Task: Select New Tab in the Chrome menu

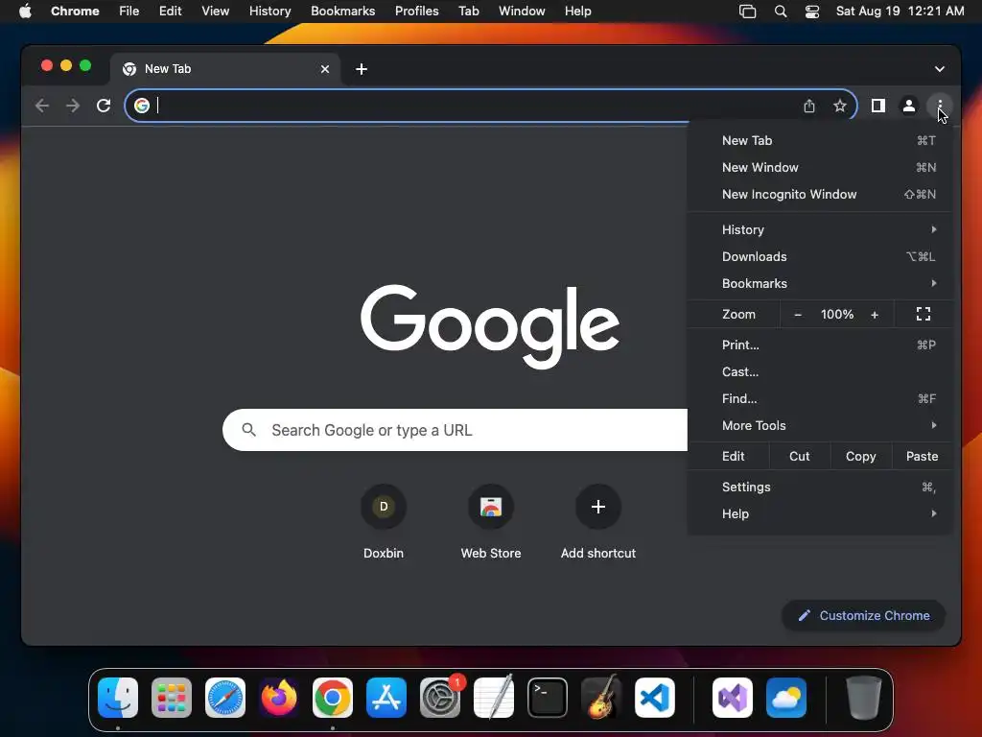Action: coord(821,140)
